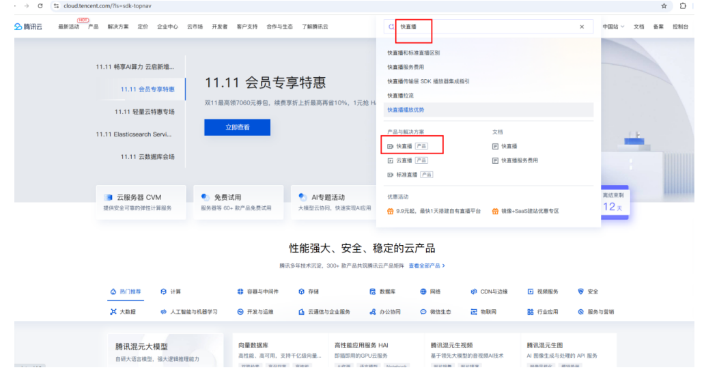Click the icon of the 开发与运维 category

(x=240, y=312)
